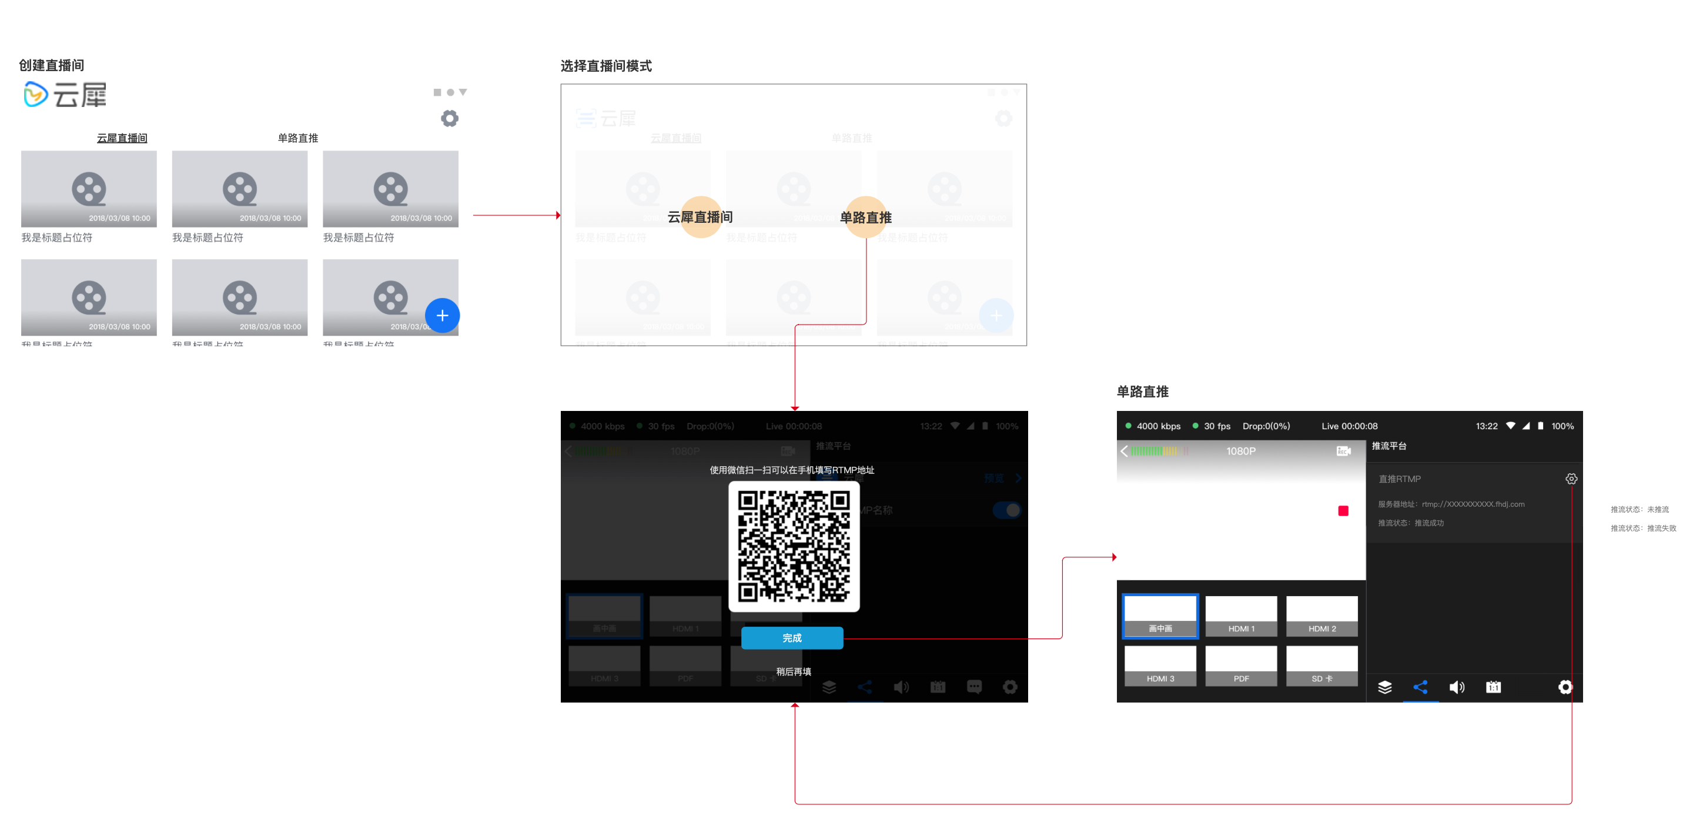Go back with chevron in 单路直推 preview
This screenshot has width=1693, height=836.
coord(1124,451)
